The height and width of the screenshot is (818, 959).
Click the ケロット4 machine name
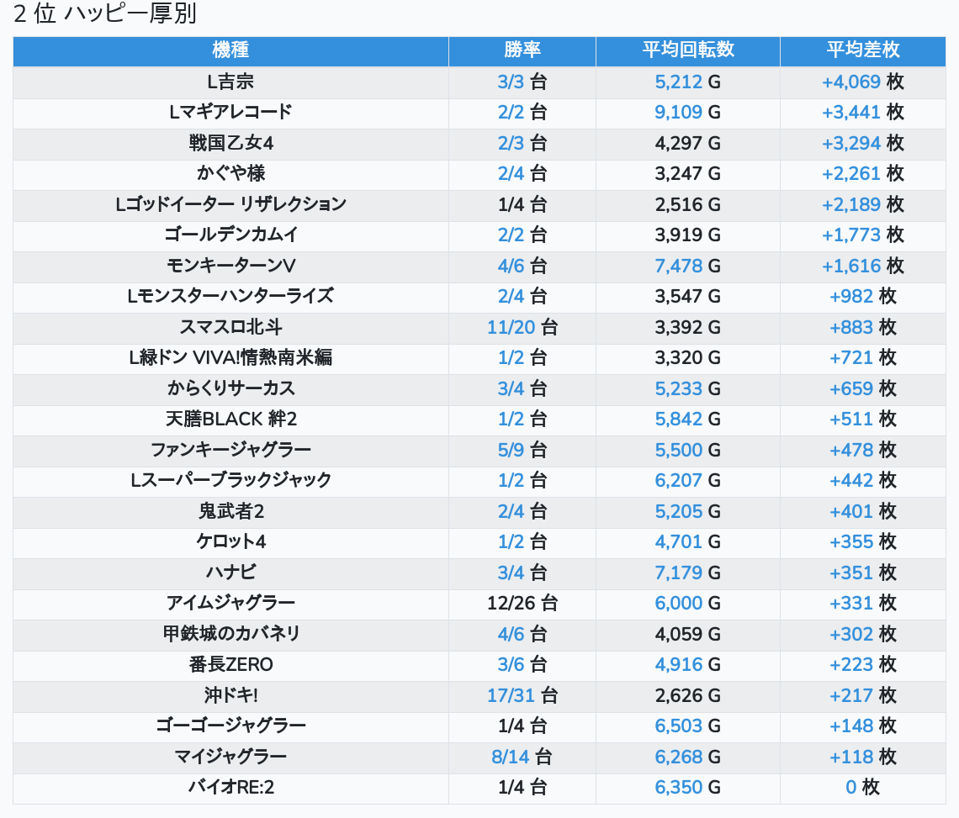point(230,541)
